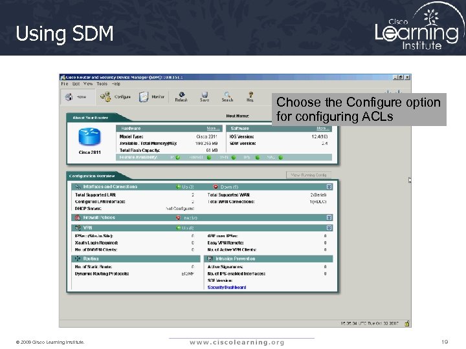
Task: Click the lock icon in status bar
Action: pyautogui.click(x=407, y=324)
